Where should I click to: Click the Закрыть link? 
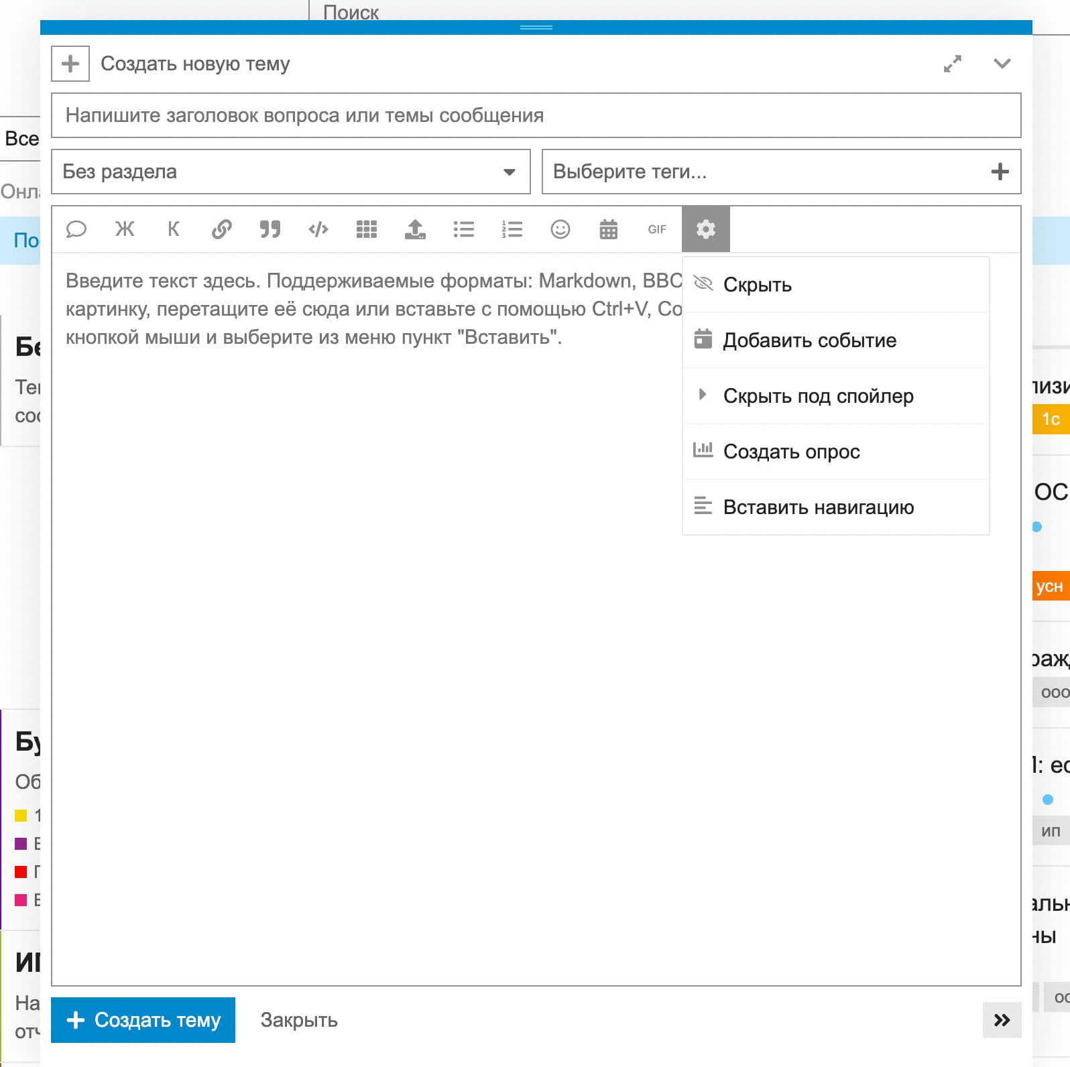(x=299, y=1020)
